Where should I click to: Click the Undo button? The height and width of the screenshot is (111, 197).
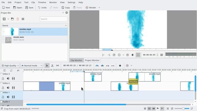[42, 7]
